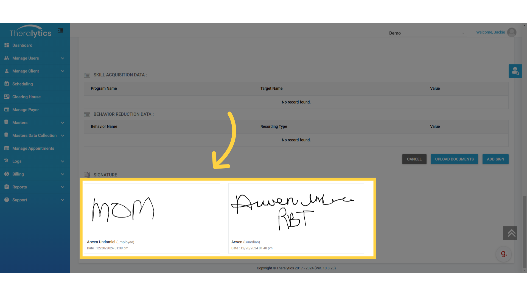Open Manage Payer menu item
This screenshot has width=527, height=296.
pos(26,110)
